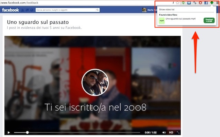Click the Facebook search input field
Screen dimensions: 220x137
pos(66,10)
